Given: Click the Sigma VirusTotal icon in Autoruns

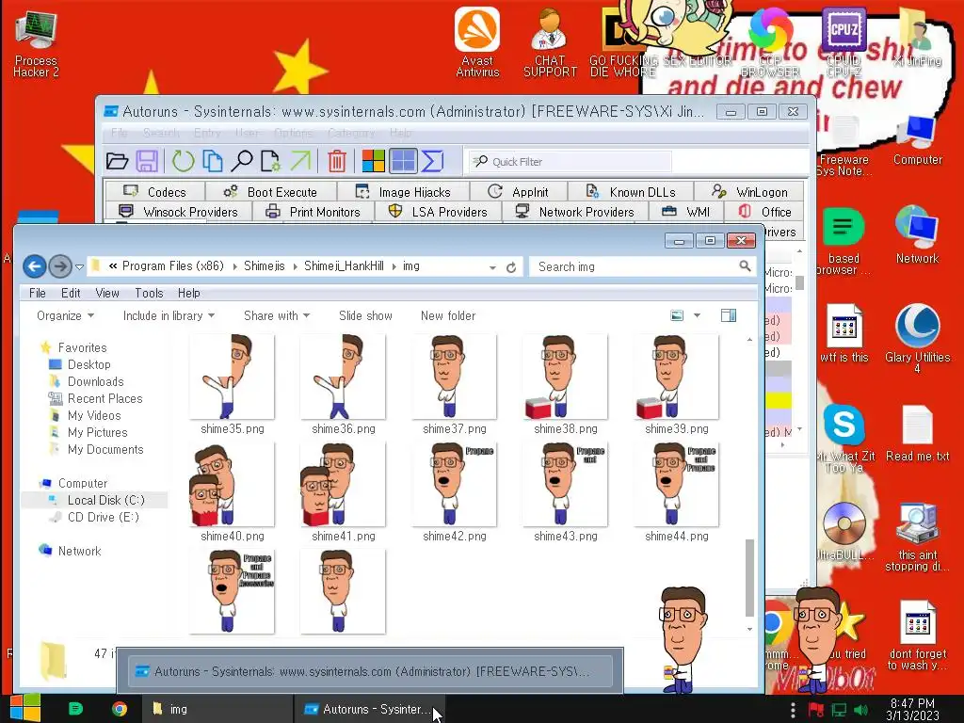Looking at the screenshot, I should [x=432, y=161].
